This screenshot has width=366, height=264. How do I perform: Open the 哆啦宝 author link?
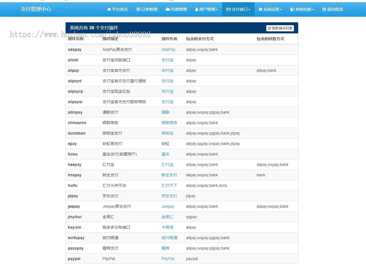tap(167, 133)
